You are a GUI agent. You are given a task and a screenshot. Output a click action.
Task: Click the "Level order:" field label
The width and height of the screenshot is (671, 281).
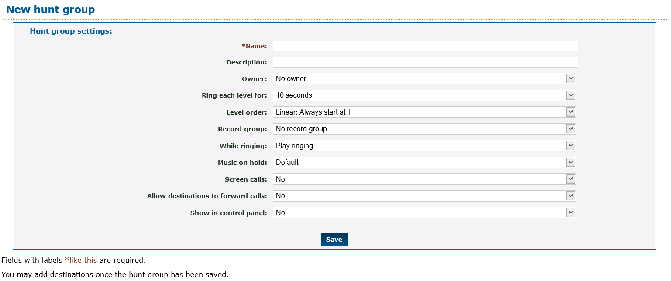[x=246, y=112]
